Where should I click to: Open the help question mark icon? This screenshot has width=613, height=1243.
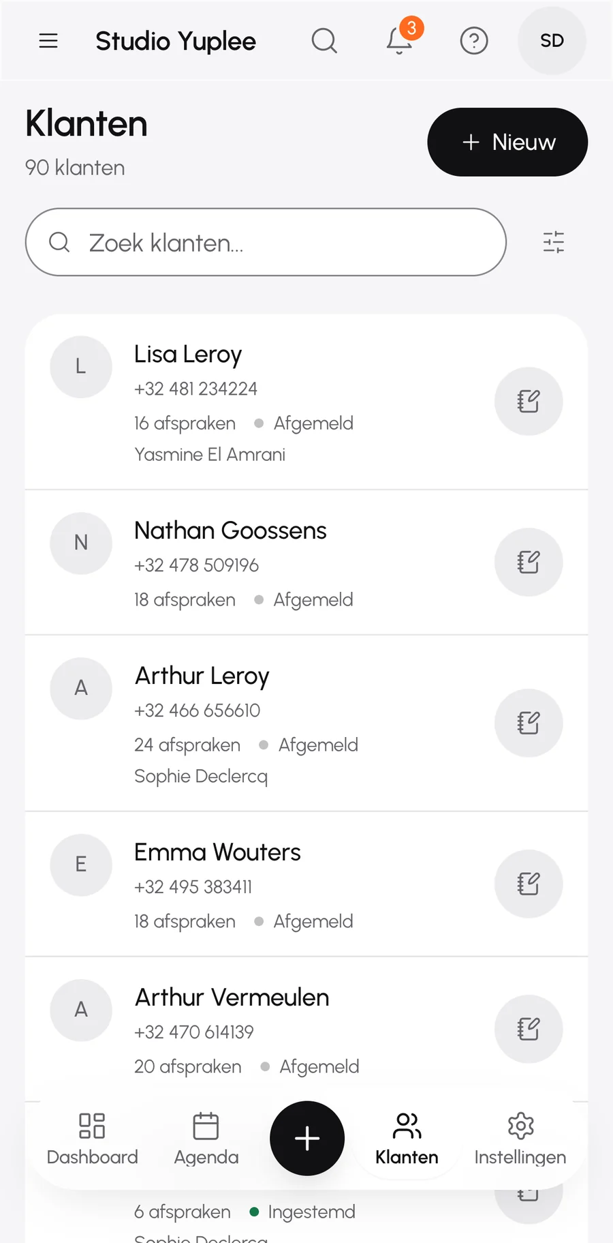pos(474,41)
